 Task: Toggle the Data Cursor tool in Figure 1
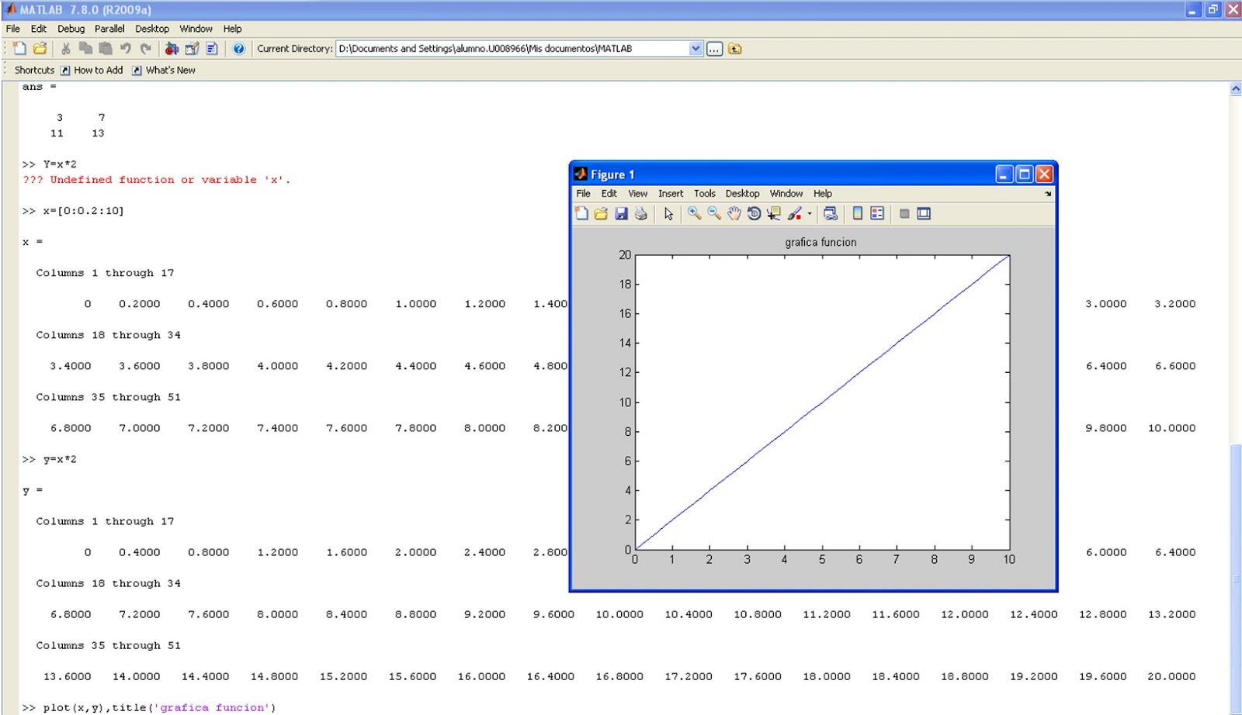[774, 213]
